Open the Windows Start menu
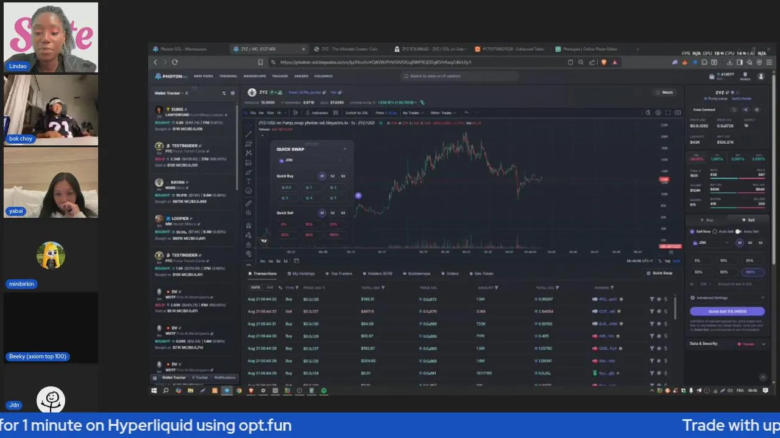 click(154, 391)
